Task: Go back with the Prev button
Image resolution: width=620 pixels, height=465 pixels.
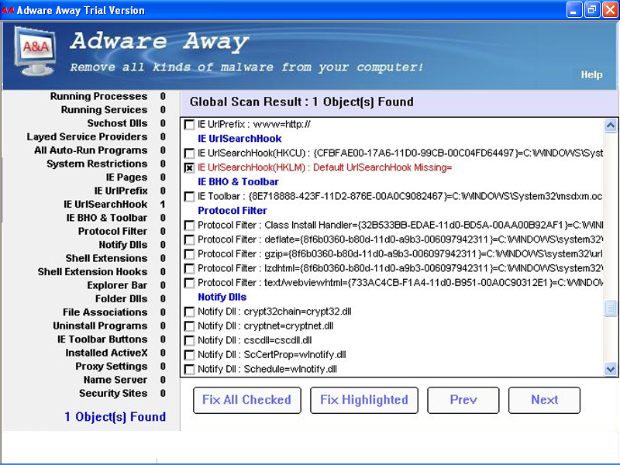Action: click(x=463, y=400)
